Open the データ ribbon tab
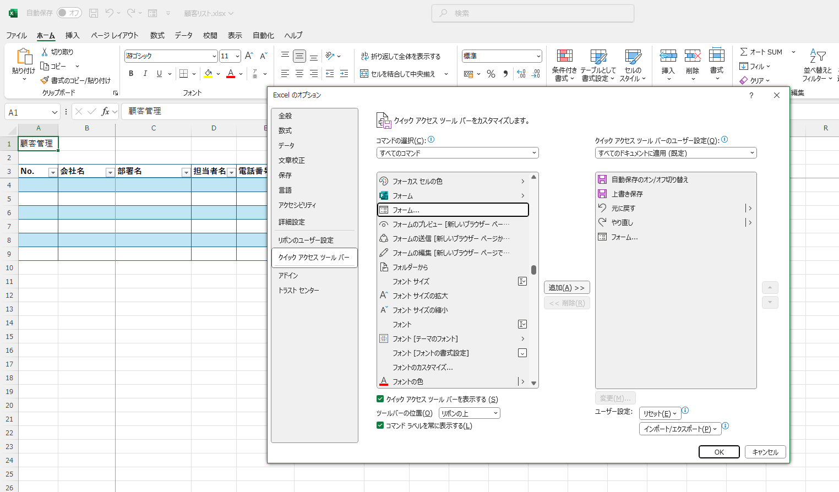 coord(183,35)
